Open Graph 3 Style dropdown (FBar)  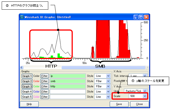pyautogui.click(x=102, y=87)
